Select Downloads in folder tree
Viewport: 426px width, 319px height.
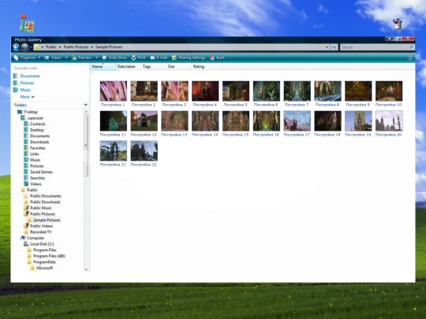[36, 142]
